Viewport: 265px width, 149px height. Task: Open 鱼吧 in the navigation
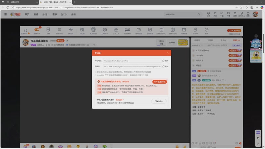point(73,14)
